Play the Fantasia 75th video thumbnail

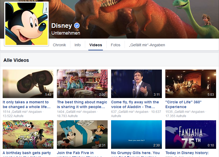(191, 135)
